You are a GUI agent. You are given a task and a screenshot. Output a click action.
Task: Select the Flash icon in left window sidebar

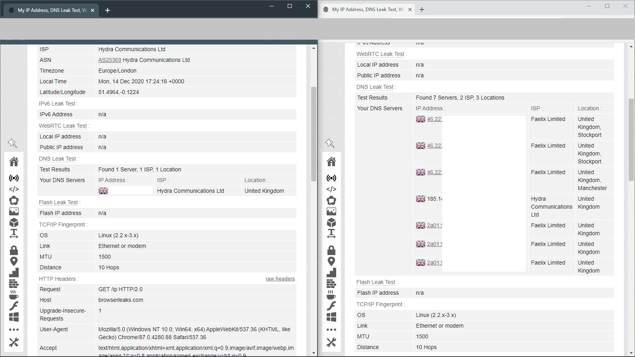click(x=14, y=306)
